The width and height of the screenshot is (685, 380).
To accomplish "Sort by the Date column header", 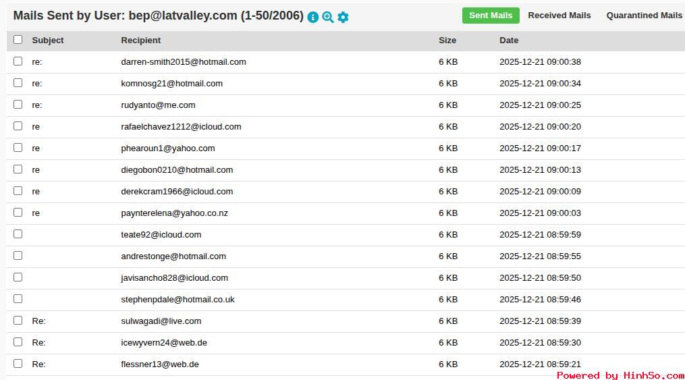I will click(x=509, y=40).
